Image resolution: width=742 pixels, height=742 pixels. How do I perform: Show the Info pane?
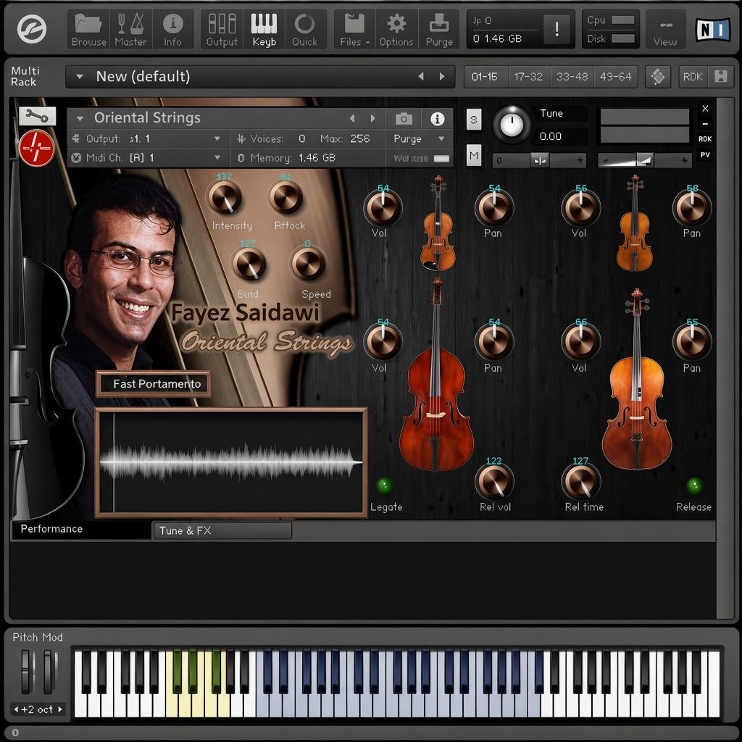click(172, 29)
